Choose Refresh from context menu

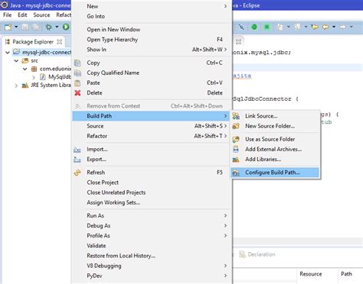click(x=151, y=173)
